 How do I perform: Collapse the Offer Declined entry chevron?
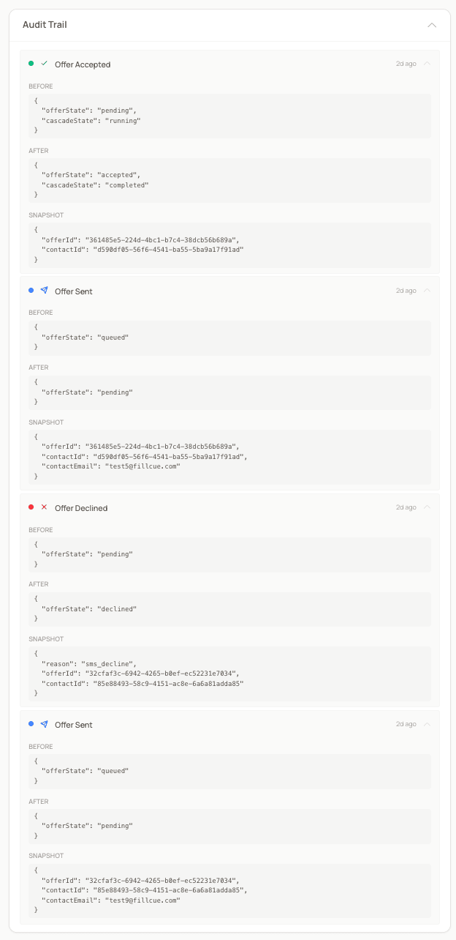tap(427, 507)
